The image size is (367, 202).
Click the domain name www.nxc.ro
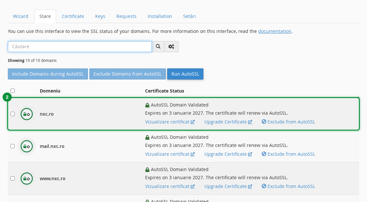pyautogui.click(x=52, y=179)
